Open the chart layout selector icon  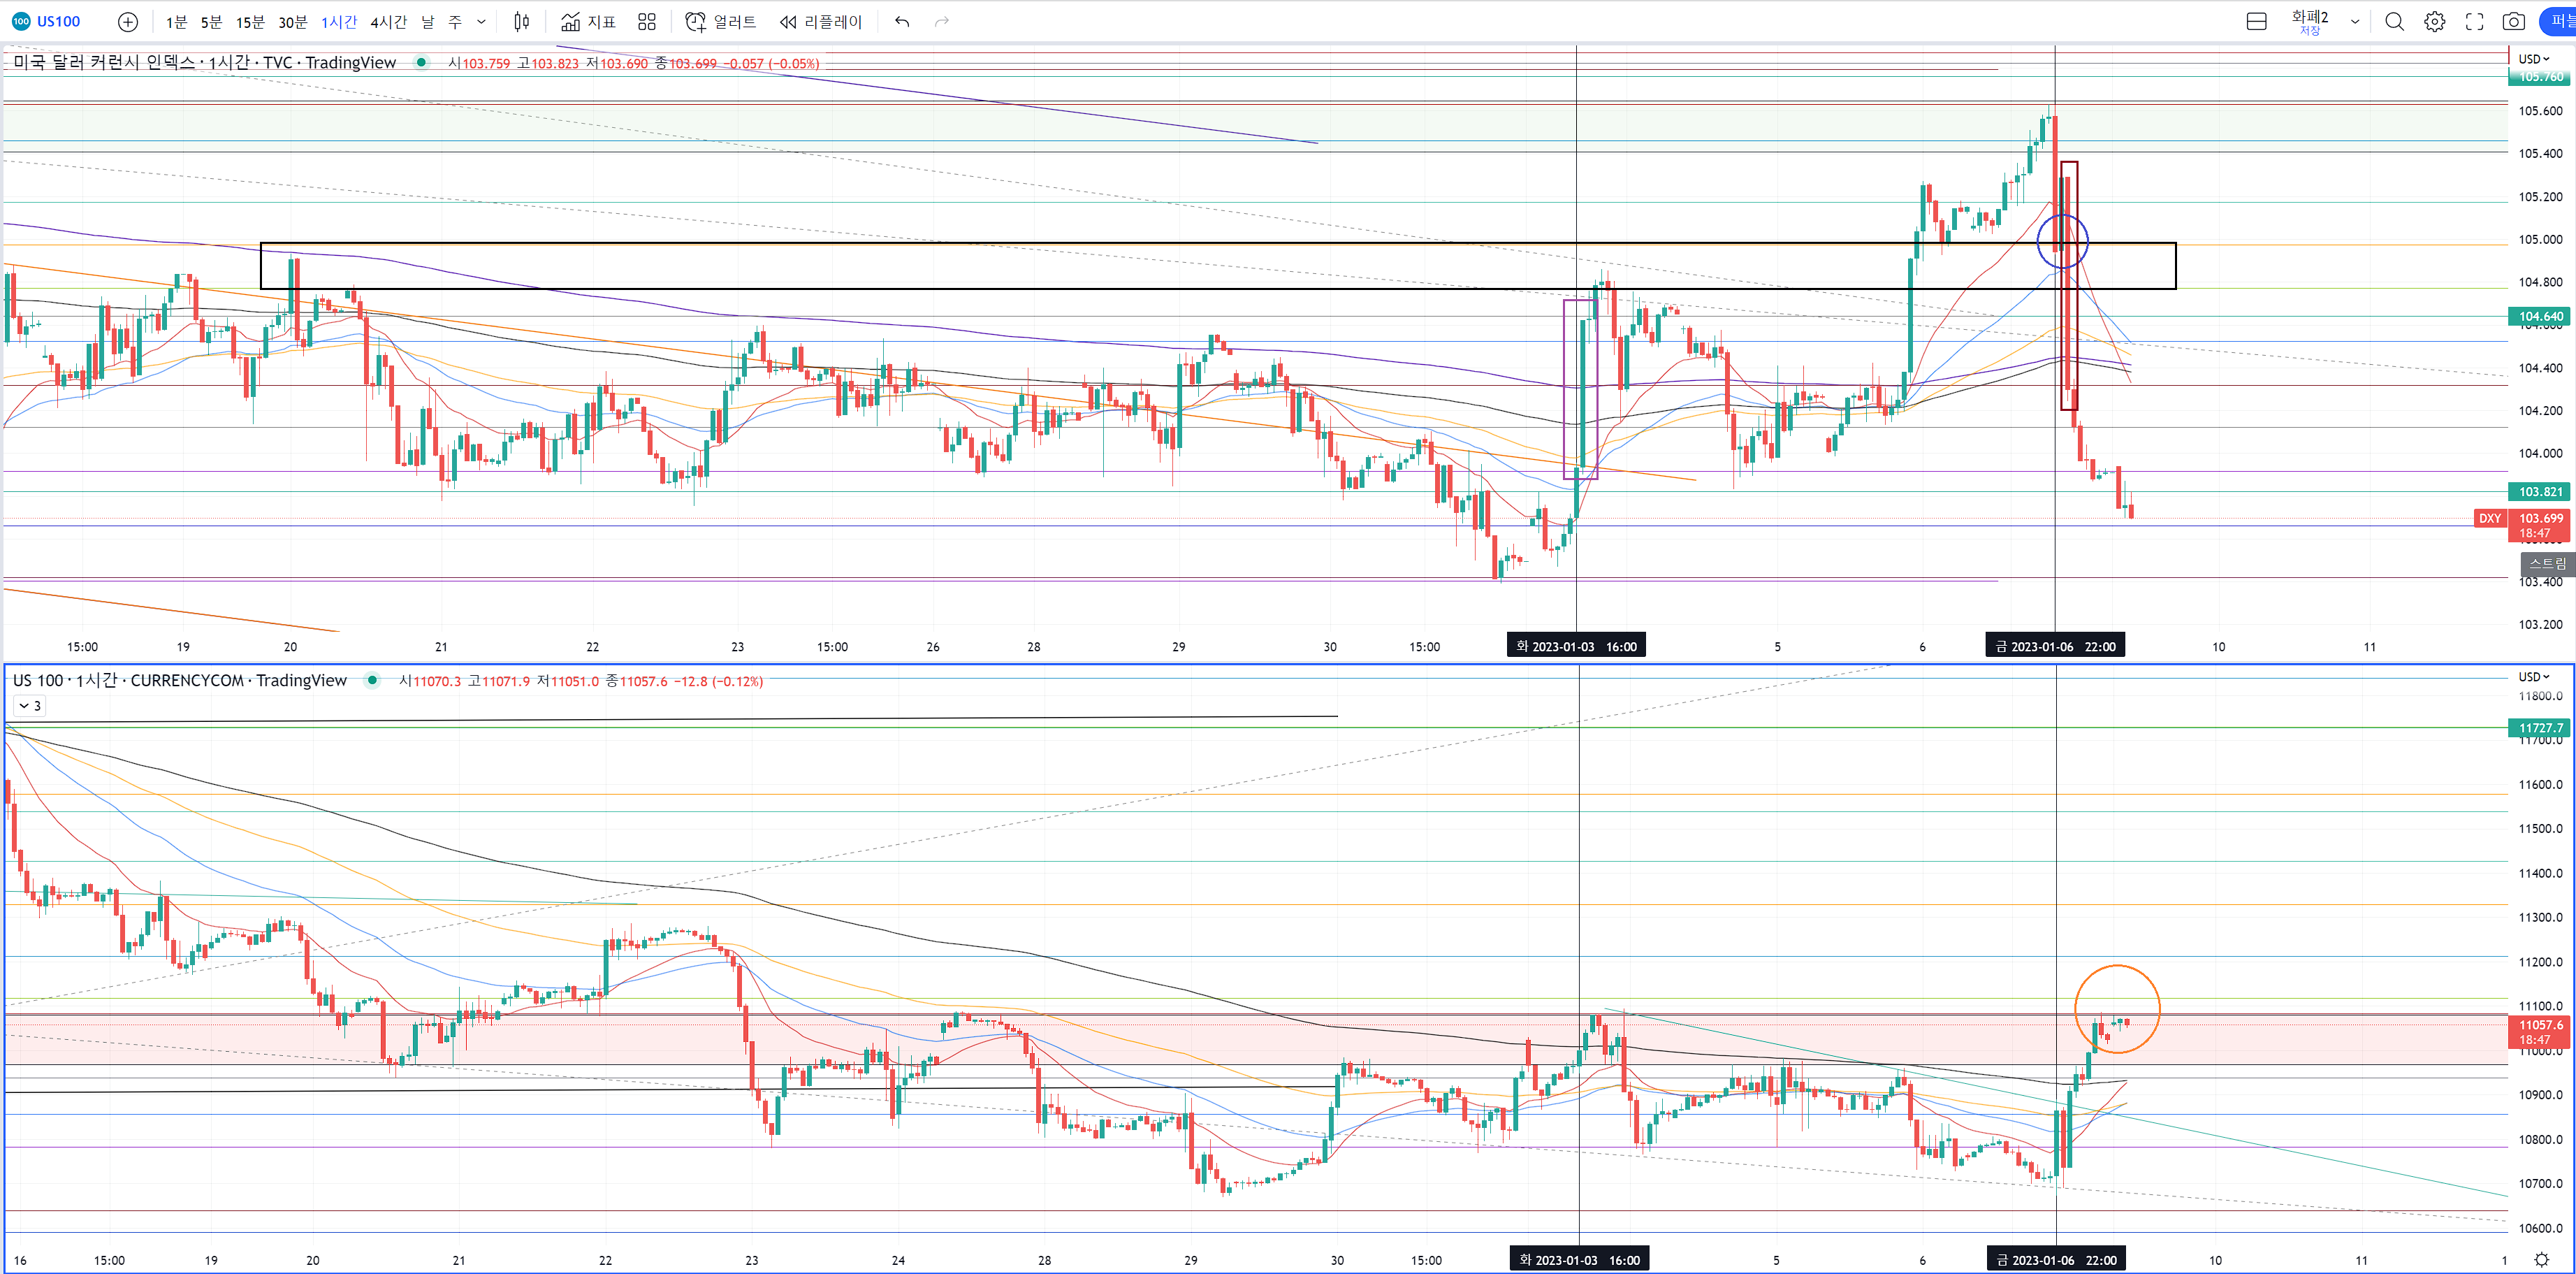[x=2256, y=22]
